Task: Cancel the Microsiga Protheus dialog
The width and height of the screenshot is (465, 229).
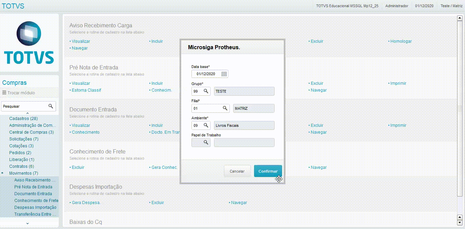Action: (x=237, y=171)
